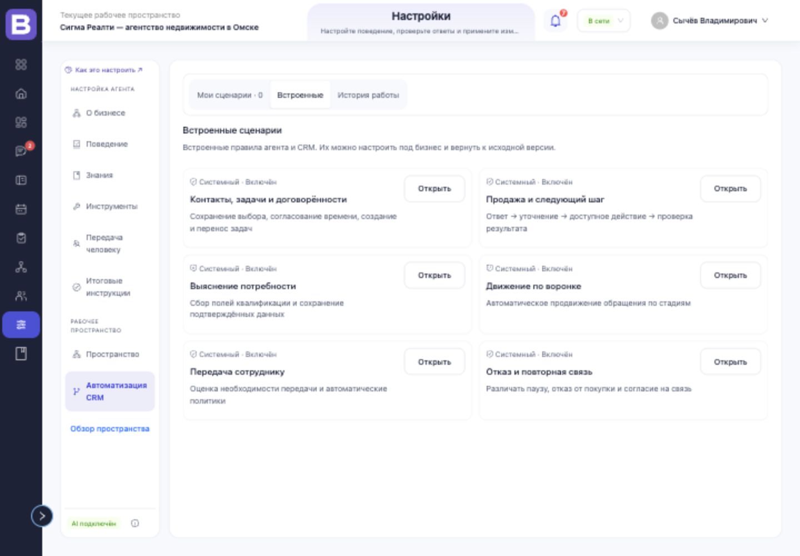Open the four-circles grid icon at sidebar top
This screenshot has width=800, height=556.
click(21, 64)
